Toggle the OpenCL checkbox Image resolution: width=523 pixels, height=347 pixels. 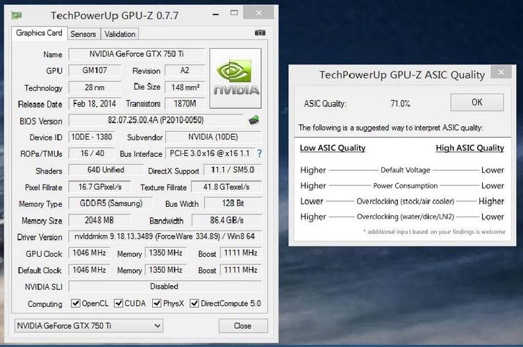click(76, 303)
